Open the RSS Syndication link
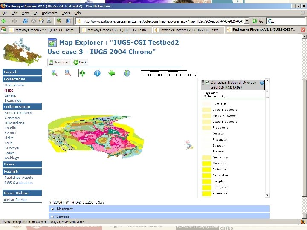Image resolution: width=307 pixels, height=230 pixels. pyautogui.click(x=18, y=183)
